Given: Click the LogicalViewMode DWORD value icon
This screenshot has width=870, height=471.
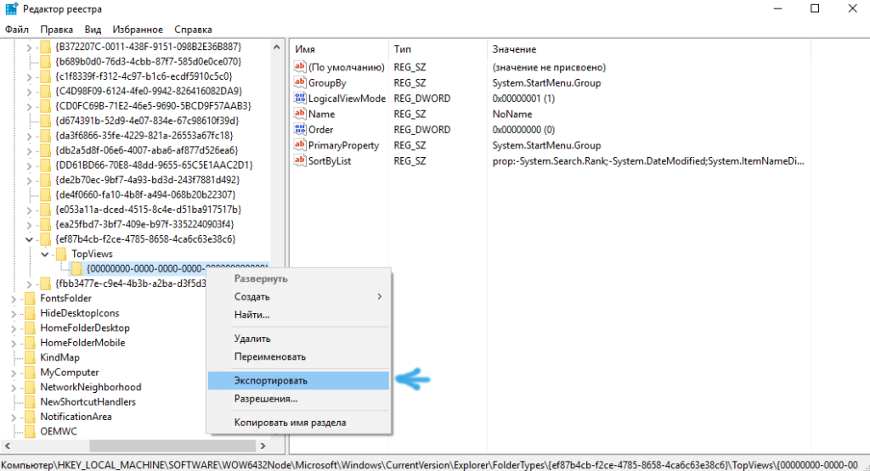Looking at the screenshot, I should click(300, 98).
